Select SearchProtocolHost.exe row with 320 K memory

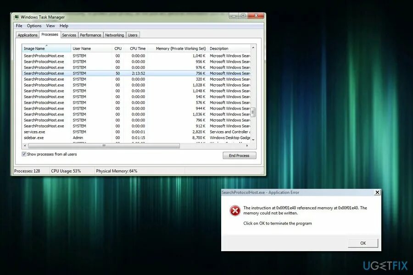[136, 79]
